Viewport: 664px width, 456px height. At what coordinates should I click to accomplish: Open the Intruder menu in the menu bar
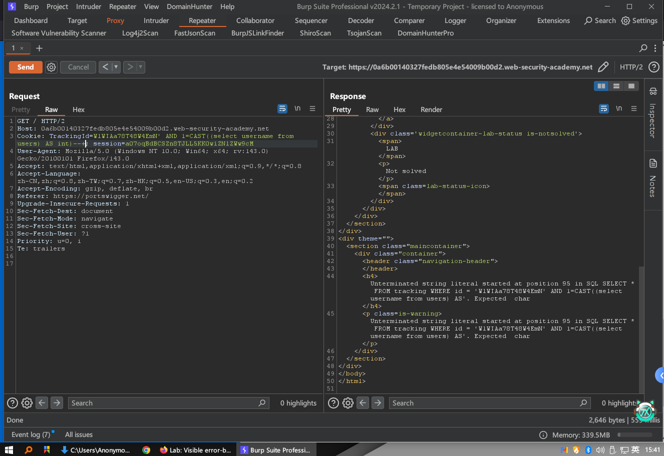click(x=89, y=6)
